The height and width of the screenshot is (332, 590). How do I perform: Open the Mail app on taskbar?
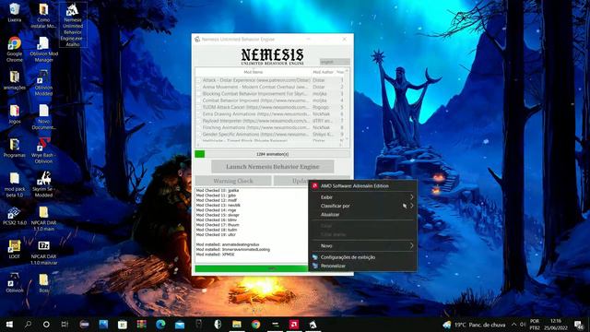pos(180,324)
